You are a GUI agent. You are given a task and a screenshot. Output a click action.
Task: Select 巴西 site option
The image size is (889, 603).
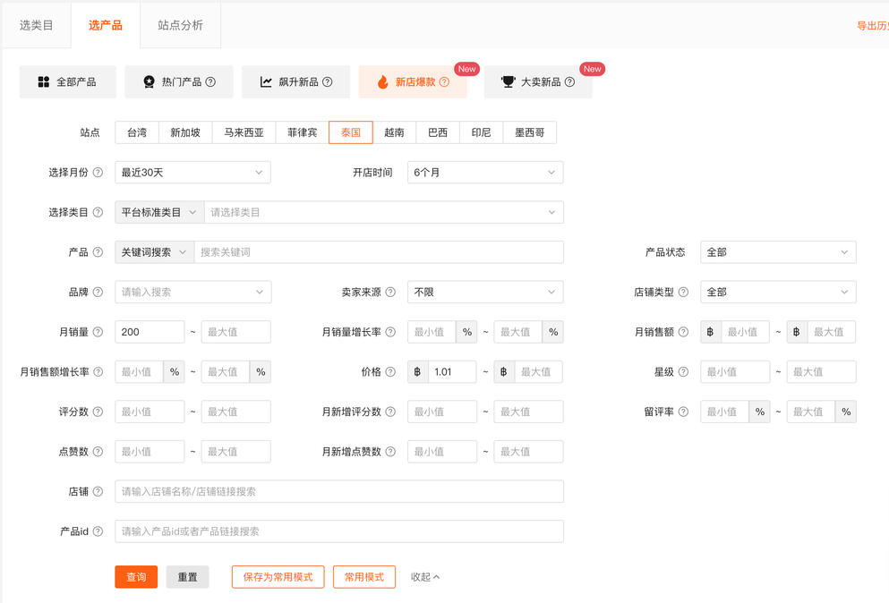click(438, 132)
